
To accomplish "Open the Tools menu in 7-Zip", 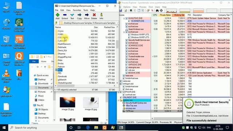I will click(86, 10).
